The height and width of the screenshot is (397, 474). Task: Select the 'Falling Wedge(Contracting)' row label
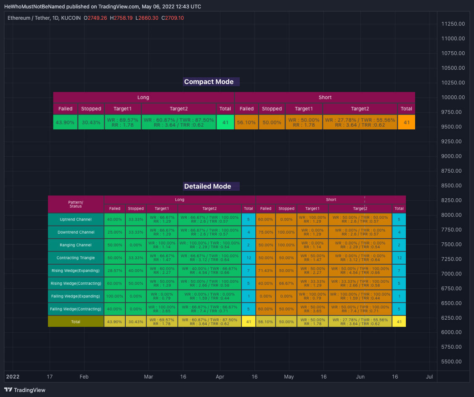[x=76, y=309]
